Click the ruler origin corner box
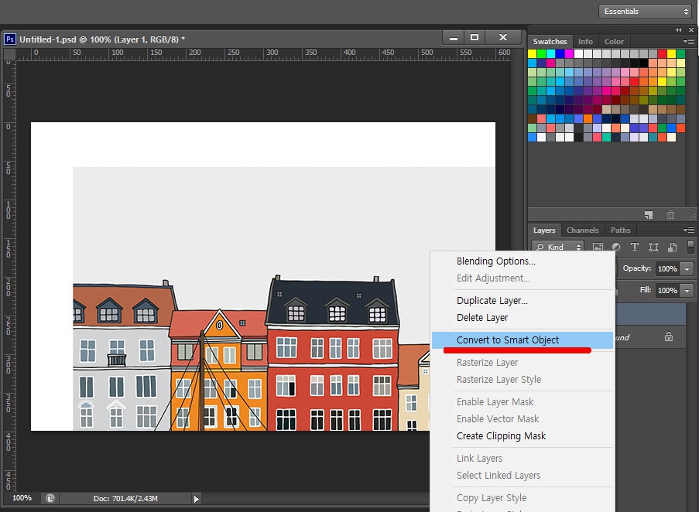The width and height of the screenshot is (699, 512). coord(9,54)
